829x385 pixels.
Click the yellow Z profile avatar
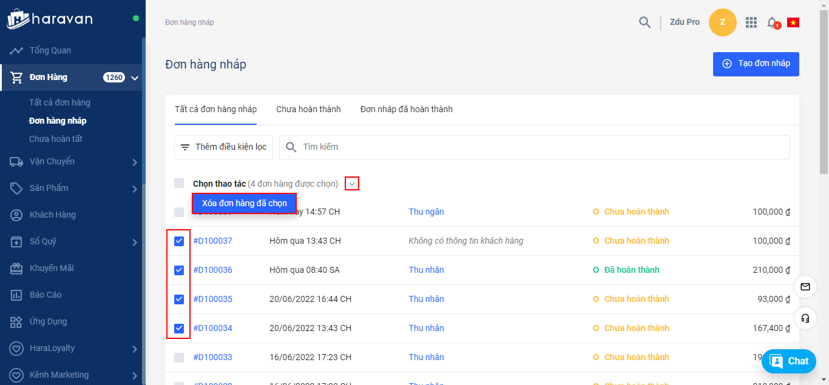[722, 22]
